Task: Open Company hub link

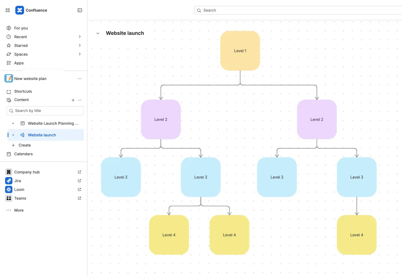Action: (x=27, y=172)
